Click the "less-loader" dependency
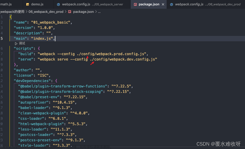The height and width of the screenshot is (149, 245). [x=32, y=130]
